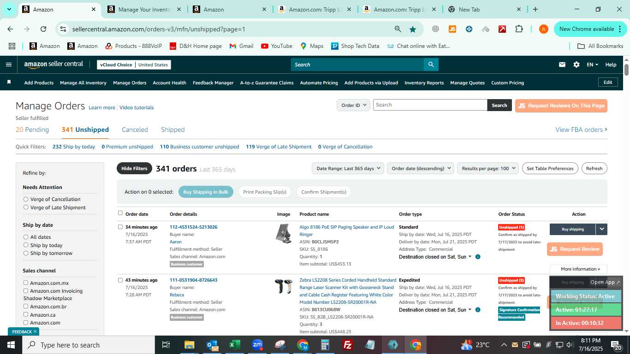
Task: Open the EN language dropdown
Action: pos(592,65)
